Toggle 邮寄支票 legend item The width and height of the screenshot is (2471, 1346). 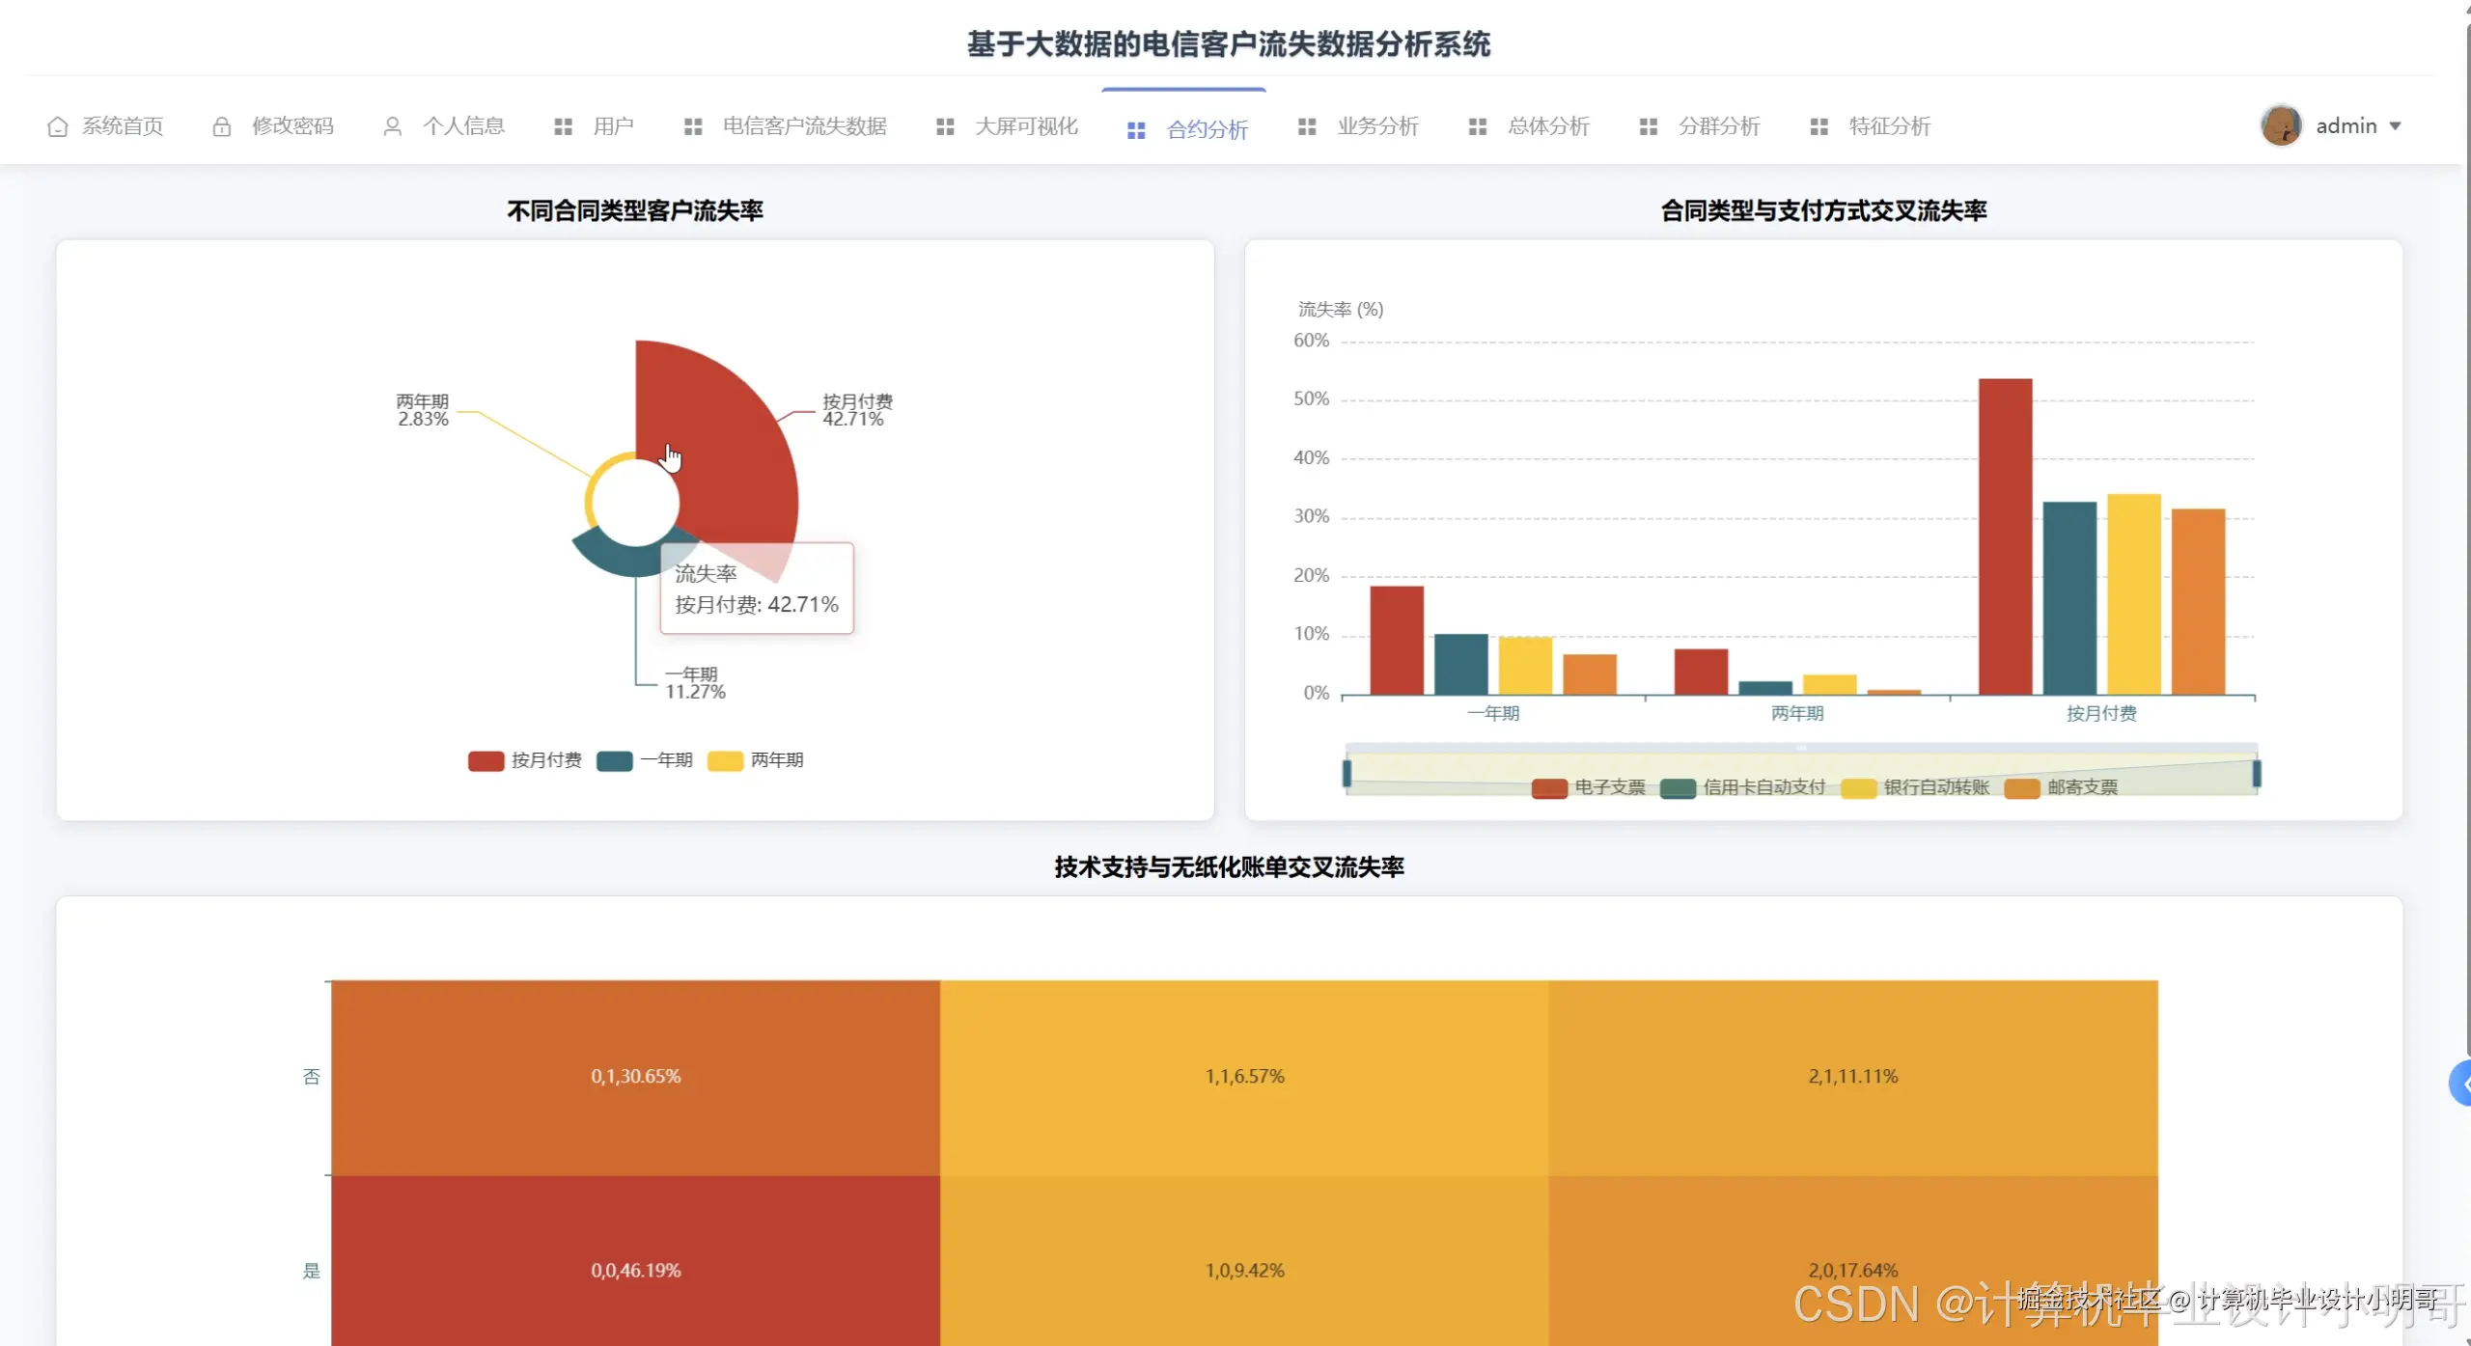click(x=2021, y=787)
